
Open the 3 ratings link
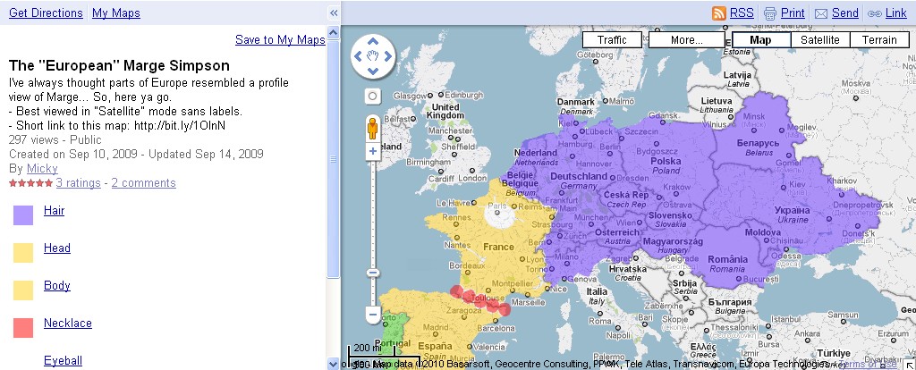(x=79, y=182)
